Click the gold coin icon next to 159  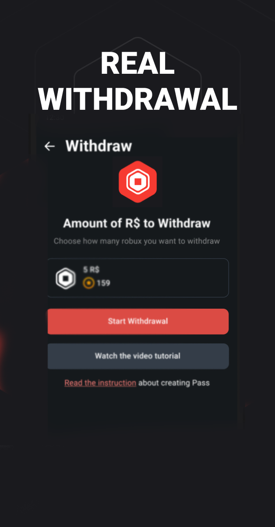point(88,283)
